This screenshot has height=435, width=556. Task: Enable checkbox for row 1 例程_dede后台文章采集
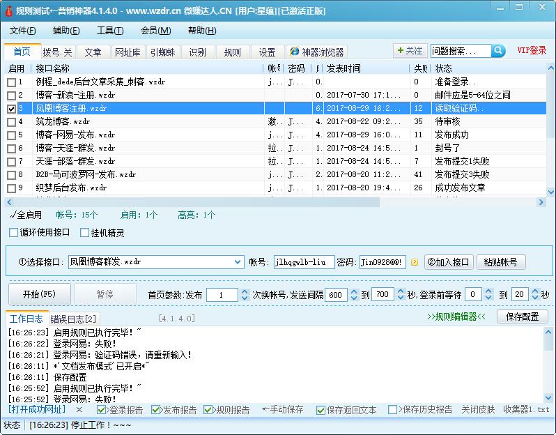pos(11,82)
